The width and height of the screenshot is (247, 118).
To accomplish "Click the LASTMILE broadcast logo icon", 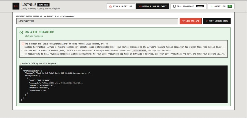I will (16, 6).
